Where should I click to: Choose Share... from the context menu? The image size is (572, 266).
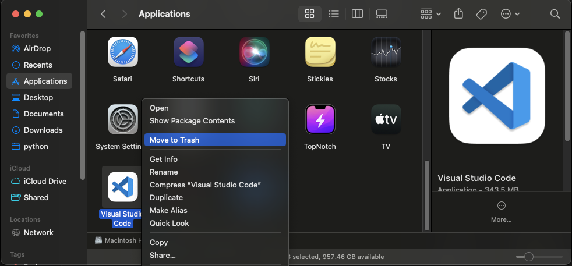coord(216,255)
